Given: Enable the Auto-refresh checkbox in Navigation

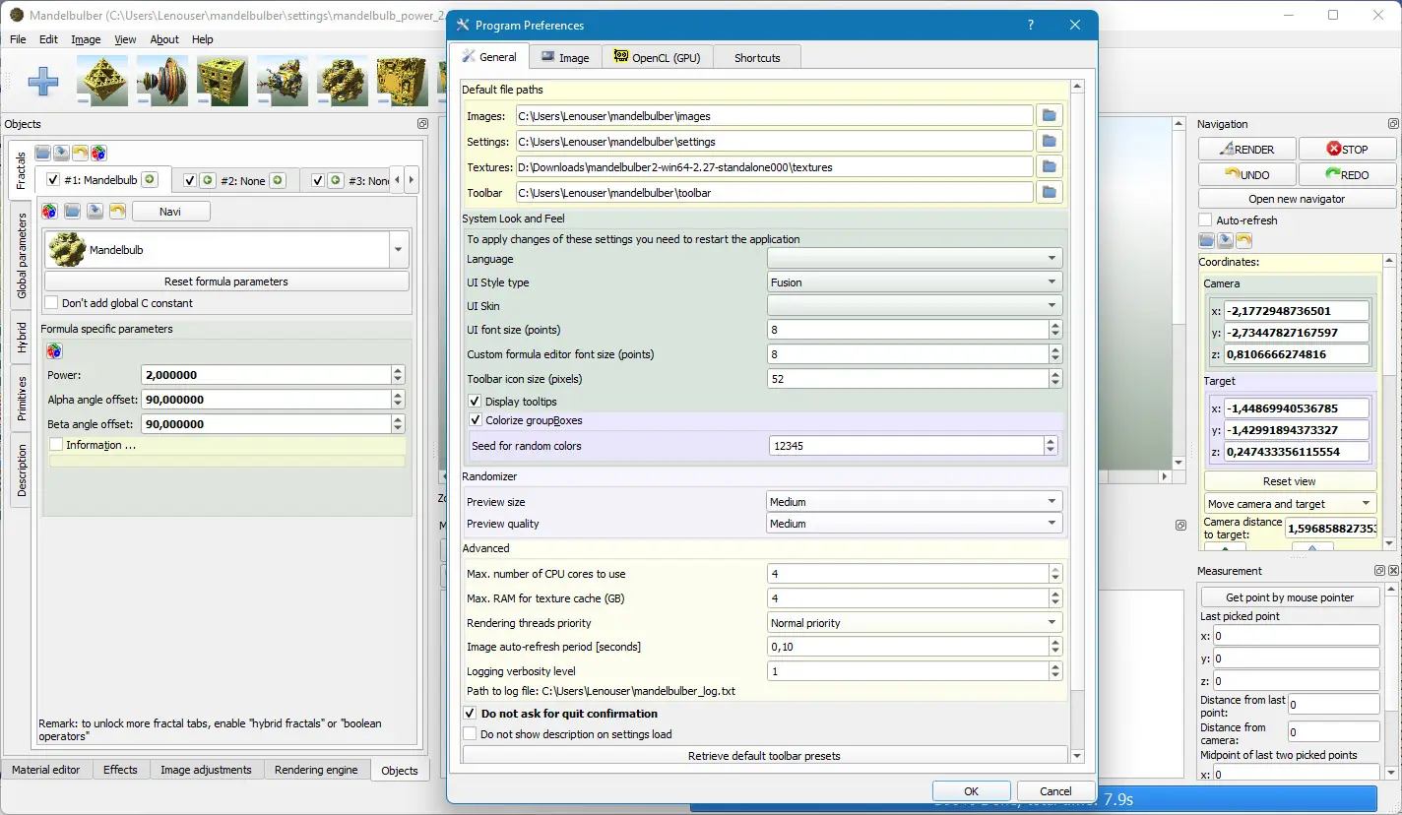Looking at the screenshot, I should 1205,220.
